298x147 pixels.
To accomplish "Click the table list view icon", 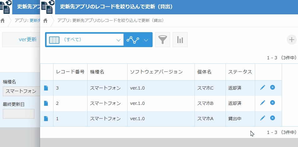I will pos(54,40).
